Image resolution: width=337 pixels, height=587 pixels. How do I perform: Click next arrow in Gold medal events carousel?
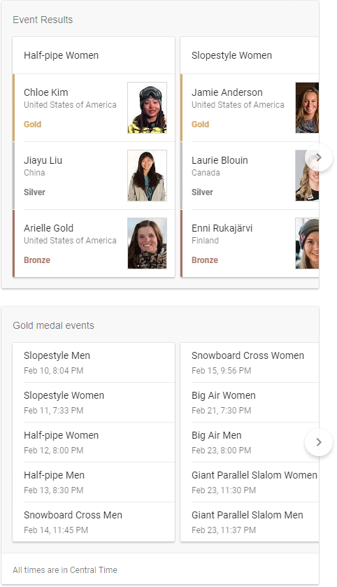(x=319, y=442)
